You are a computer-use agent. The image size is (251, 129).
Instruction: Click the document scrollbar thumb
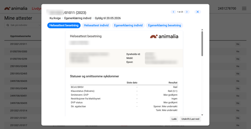[x=202, y=43]
